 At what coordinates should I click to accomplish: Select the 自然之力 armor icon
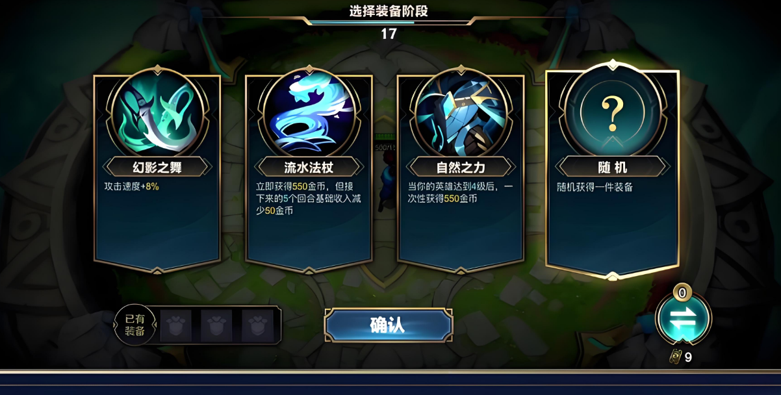(461, 112)
